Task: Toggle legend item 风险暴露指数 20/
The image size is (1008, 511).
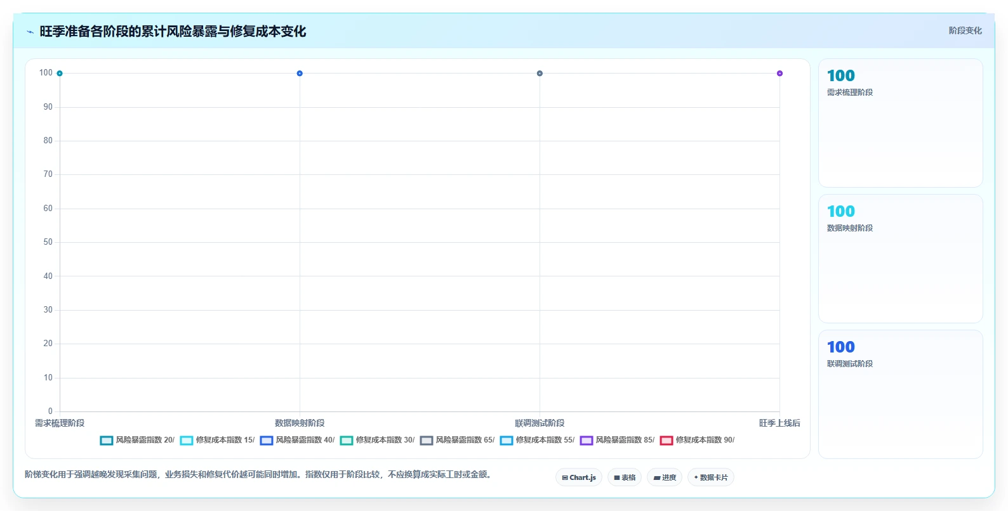Action: coord(137,440)
